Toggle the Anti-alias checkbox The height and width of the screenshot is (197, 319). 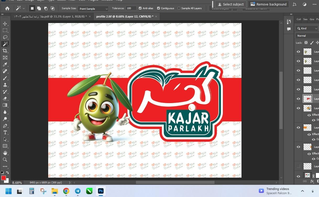[140, 8]
